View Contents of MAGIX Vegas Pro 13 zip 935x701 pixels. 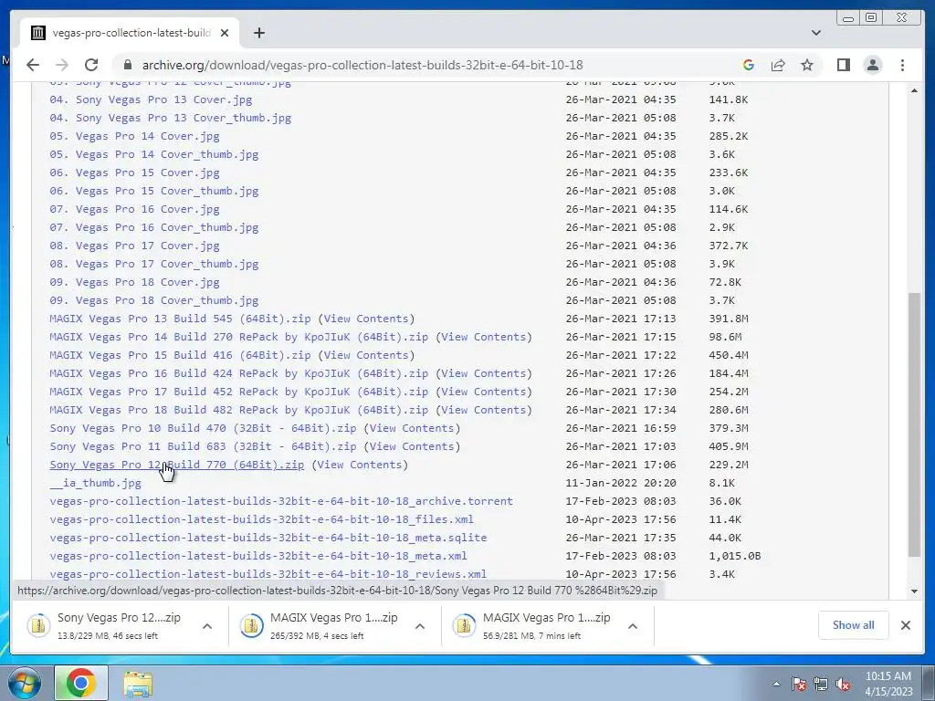click(x=366, y=319)
